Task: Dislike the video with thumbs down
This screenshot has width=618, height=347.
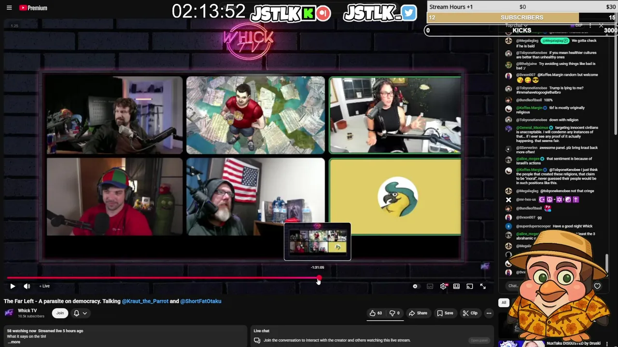Action: [394, 313]
